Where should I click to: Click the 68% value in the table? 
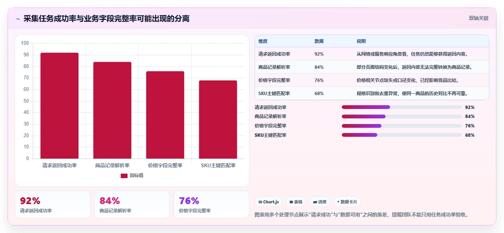[x=319, y=94]
